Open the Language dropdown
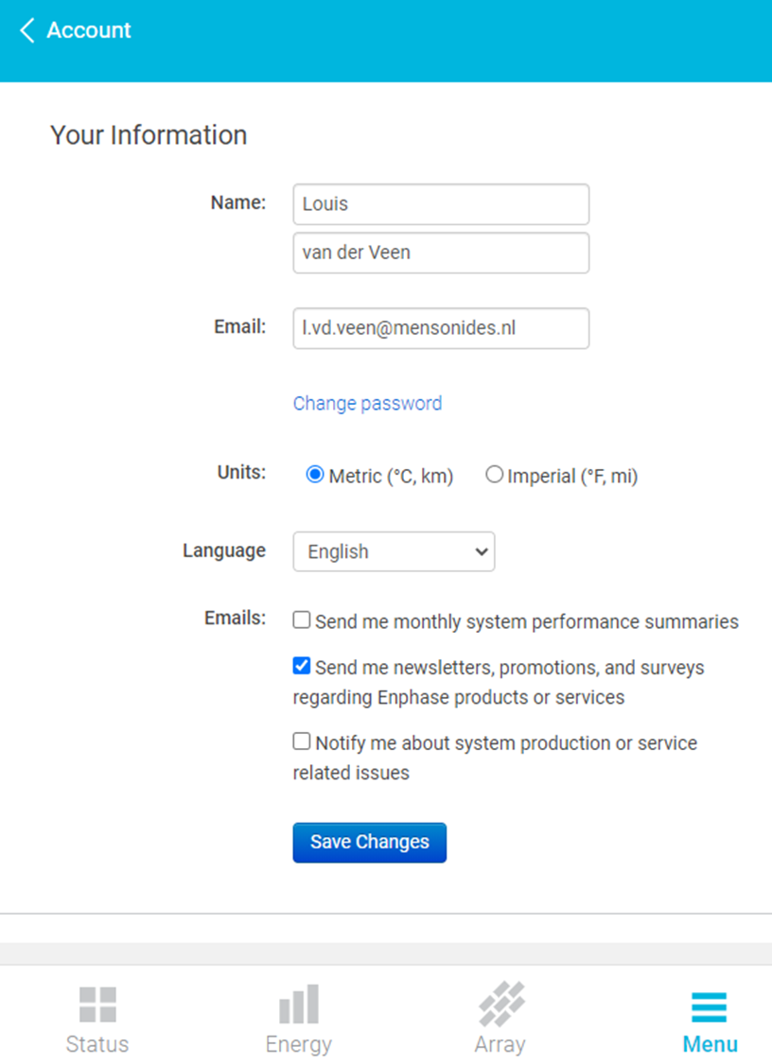 [394, 551]
